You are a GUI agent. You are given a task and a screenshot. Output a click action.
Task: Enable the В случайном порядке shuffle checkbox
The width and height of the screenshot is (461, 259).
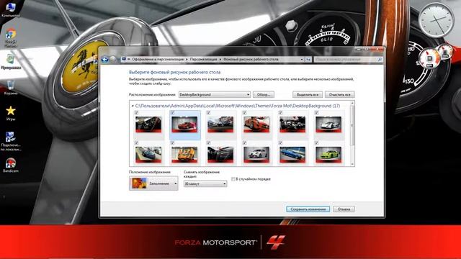[233, 179]
